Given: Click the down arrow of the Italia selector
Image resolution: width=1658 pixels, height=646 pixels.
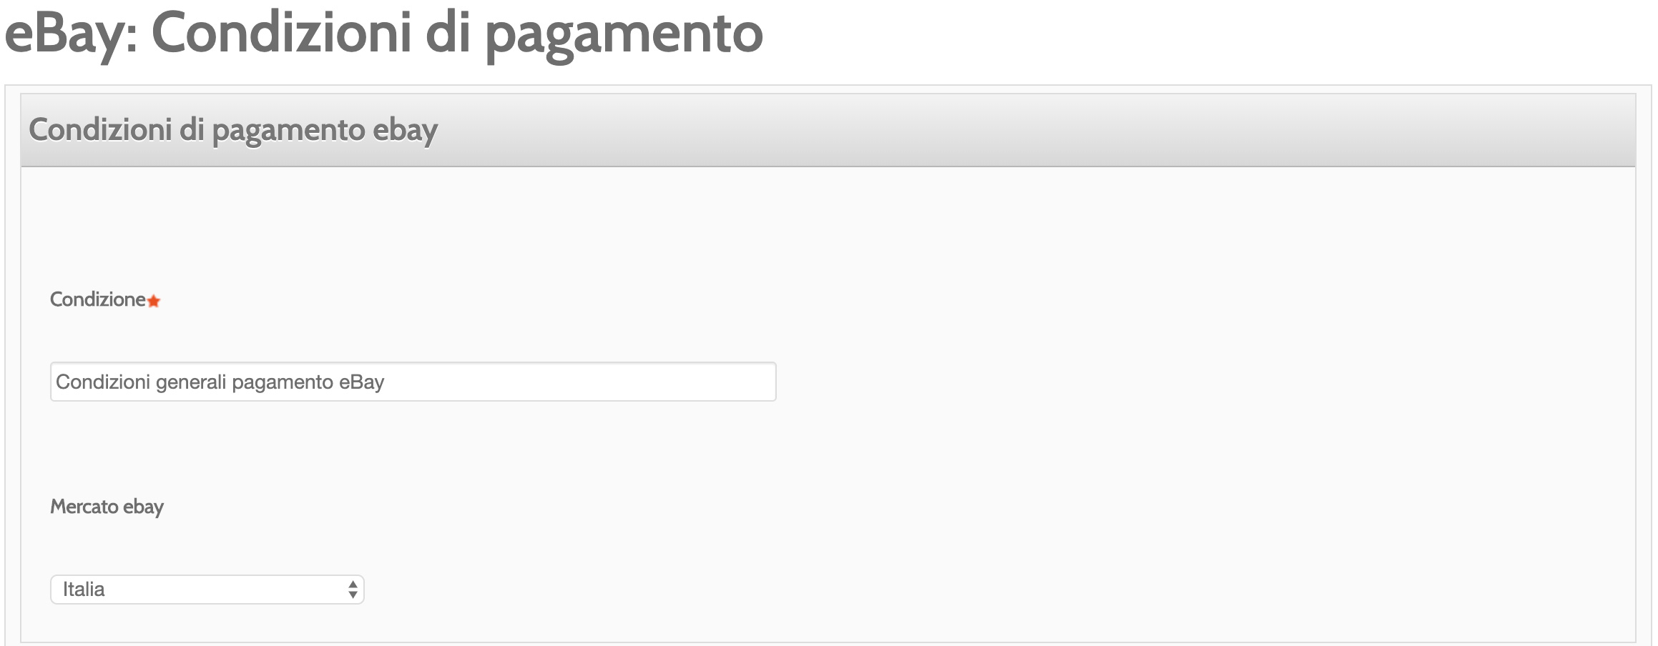Looking at the screenshot, I should 353,595.
